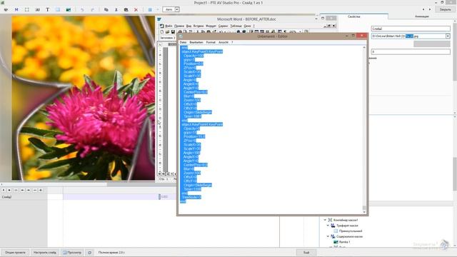Click the flower image in the preview canvas

coord(84,98)
